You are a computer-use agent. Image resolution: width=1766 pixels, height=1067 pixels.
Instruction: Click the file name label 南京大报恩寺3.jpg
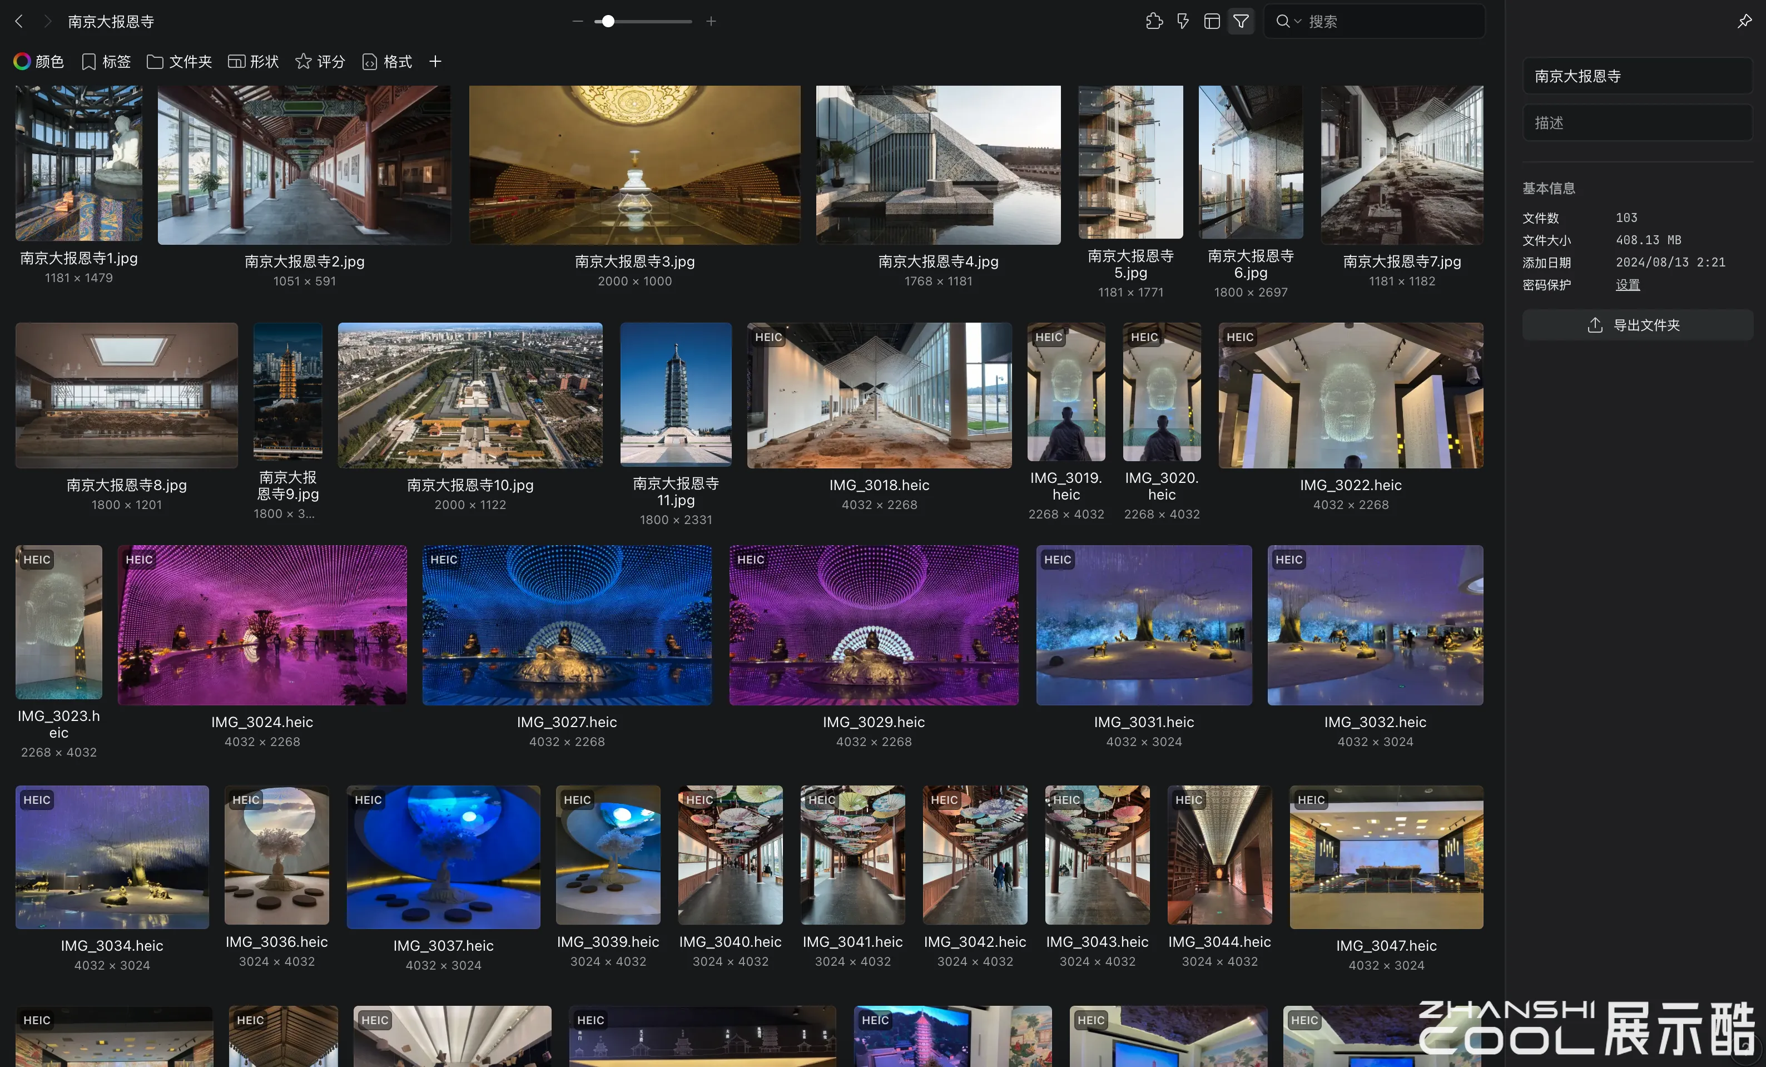635,261
